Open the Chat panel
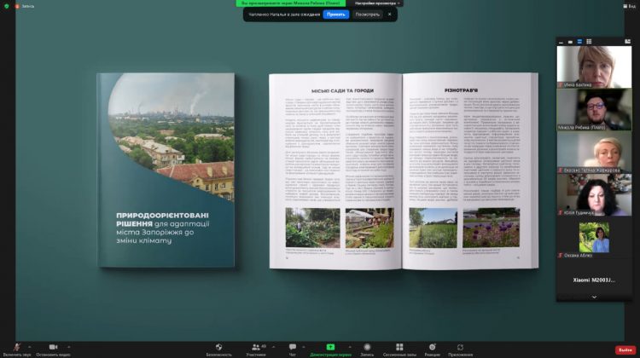The image size is (640, 358). pyautogui.click(x=293, y=347)
